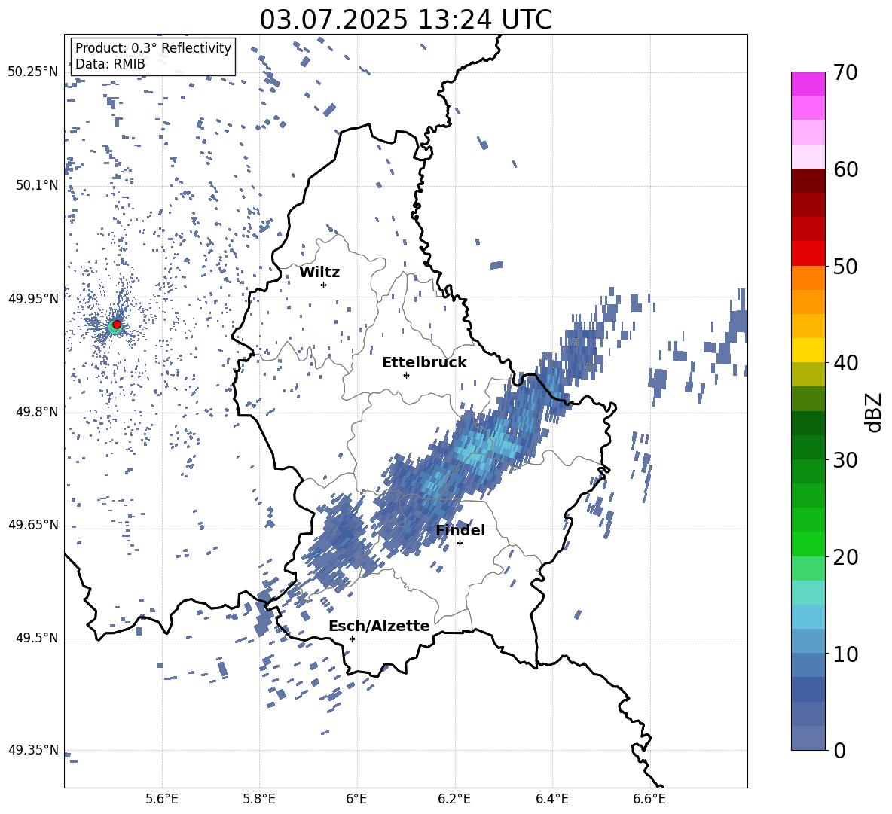Click the Wiltz station cross marker
892x814 pixels.
[x=324, y=285]
